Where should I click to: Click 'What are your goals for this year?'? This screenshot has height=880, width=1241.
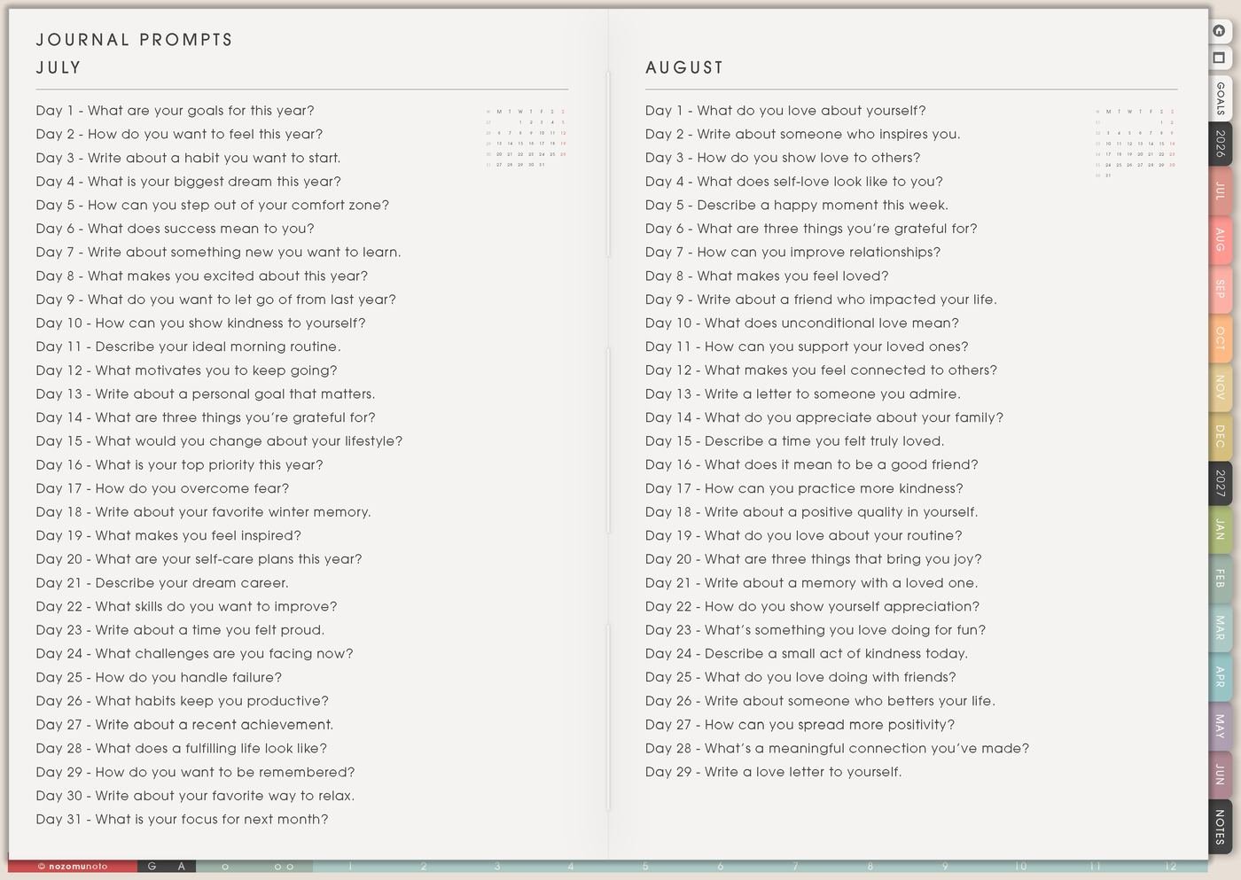pos(201,111)
